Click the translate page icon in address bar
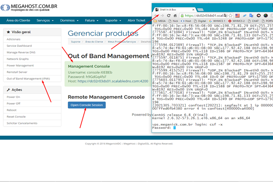This screenshot has height=182, width=273. pos(226,15)
